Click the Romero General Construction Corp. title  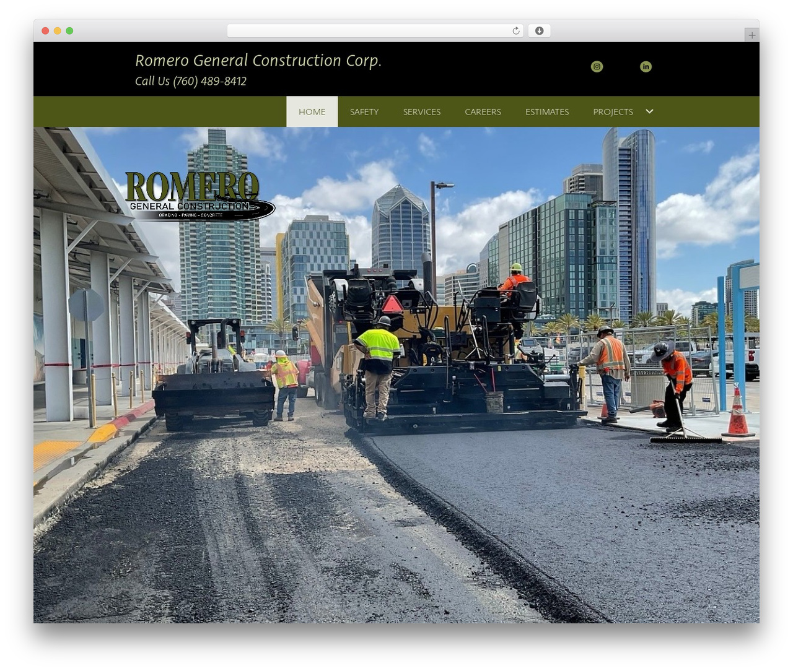pyautogui.click(x=258, y=60)
